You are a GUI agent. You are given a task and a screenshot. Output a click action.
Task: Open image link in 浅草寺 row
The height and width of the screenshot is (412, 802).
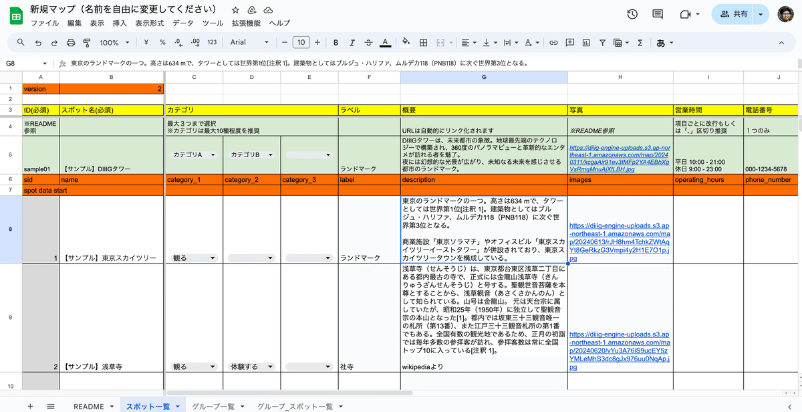[620, 350]
